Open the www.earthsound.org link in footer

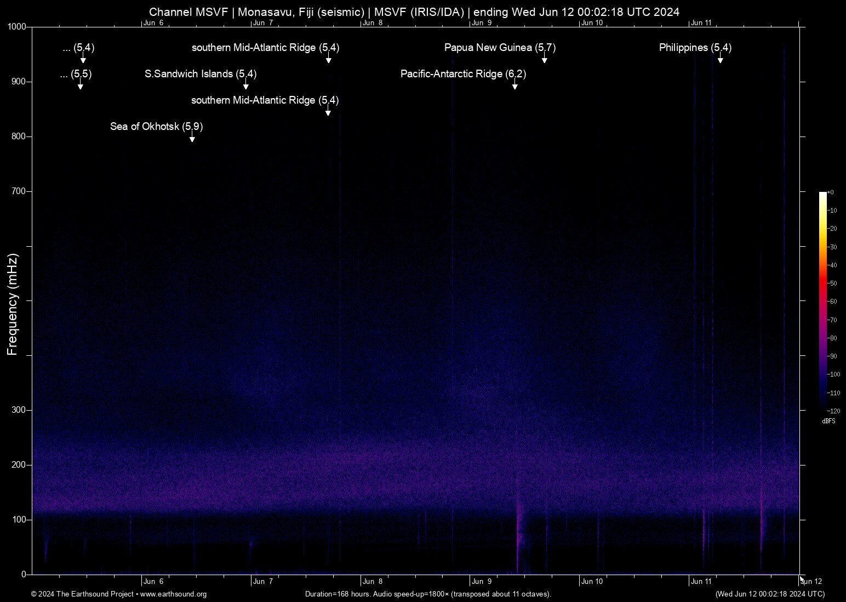click(173, 594)
